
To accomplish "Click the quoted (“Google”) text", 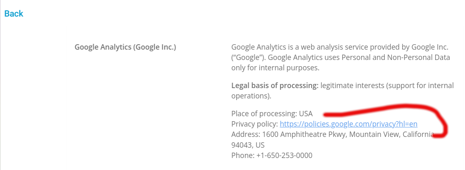I will point(248,57).
